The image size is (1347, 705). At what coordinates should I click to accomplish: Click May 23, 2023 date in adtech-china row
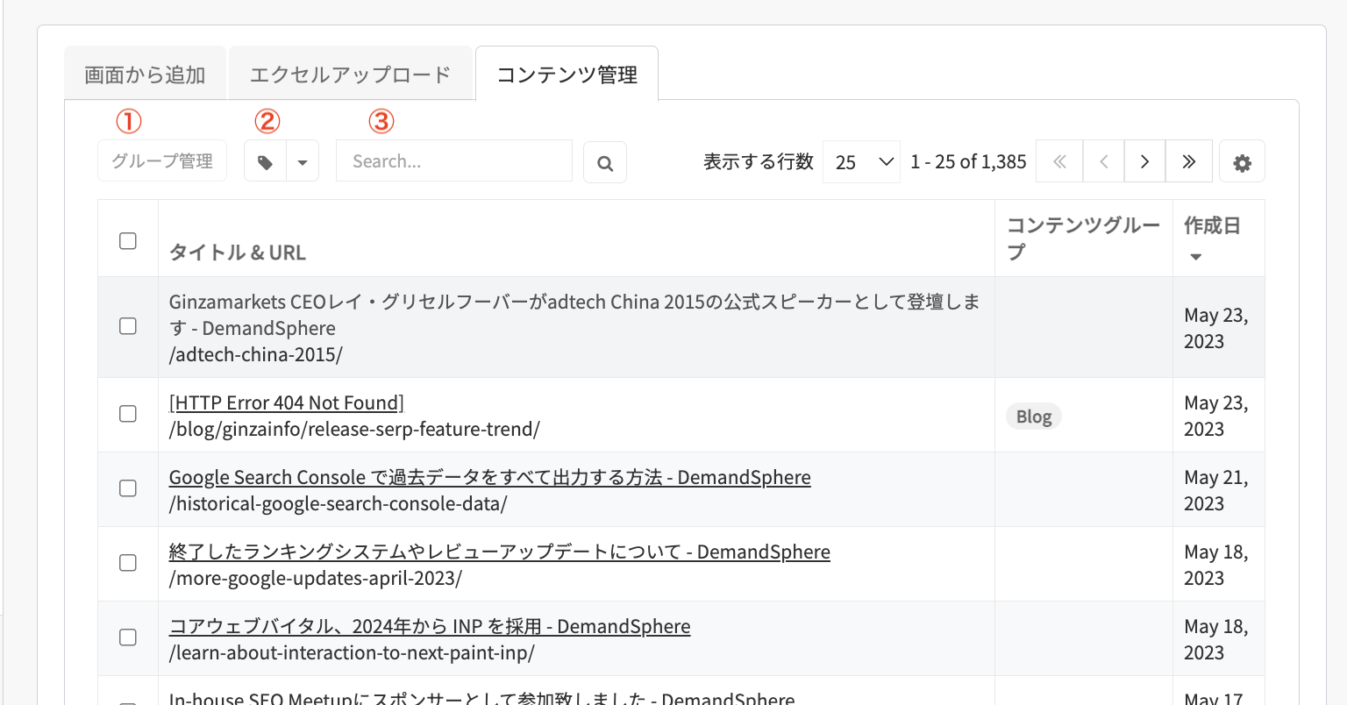click(1216, 328)
